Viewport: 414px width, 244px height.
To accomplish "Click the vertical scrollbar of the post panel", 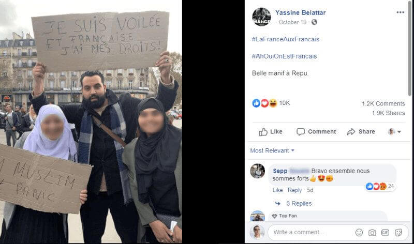I will pyautogui.click(x=409, y=48).
